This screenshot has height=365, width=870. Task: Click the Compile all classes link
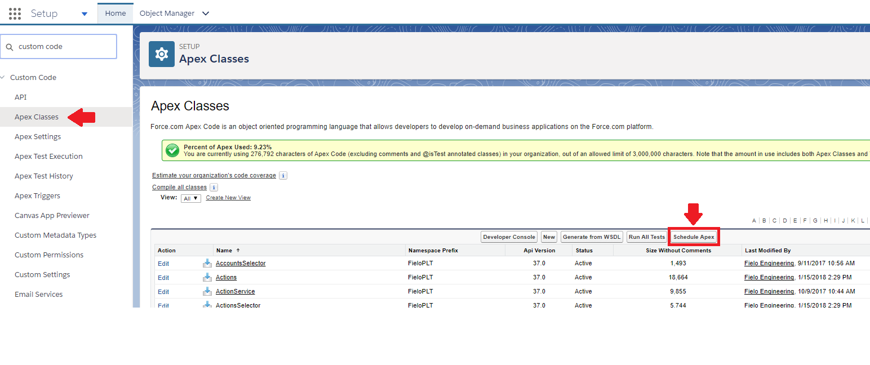tap(179, 187)
